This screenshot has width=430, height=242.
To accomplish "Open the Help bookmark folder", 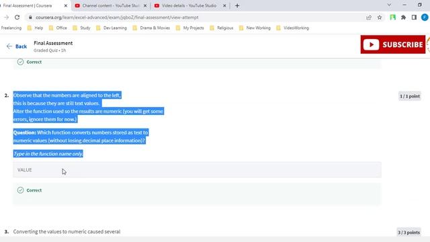I will [x=35, y=28].
